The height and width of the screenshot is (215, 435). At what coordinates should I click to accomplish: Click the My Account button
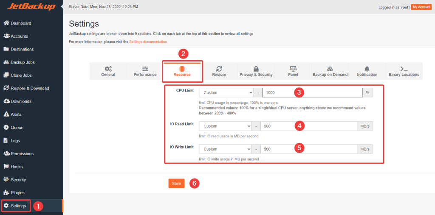[x=421, y=7]
